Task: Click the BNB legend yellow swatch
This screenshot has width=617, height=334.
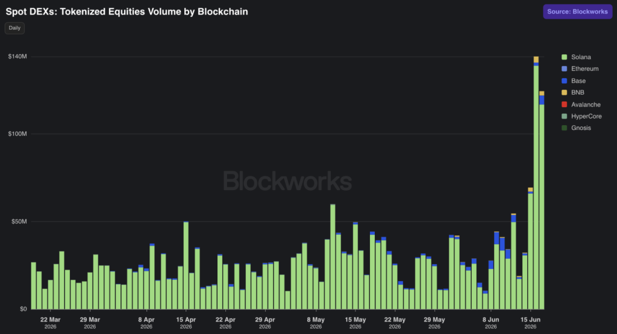Action: pyautogui.click(x=564, y=92)
